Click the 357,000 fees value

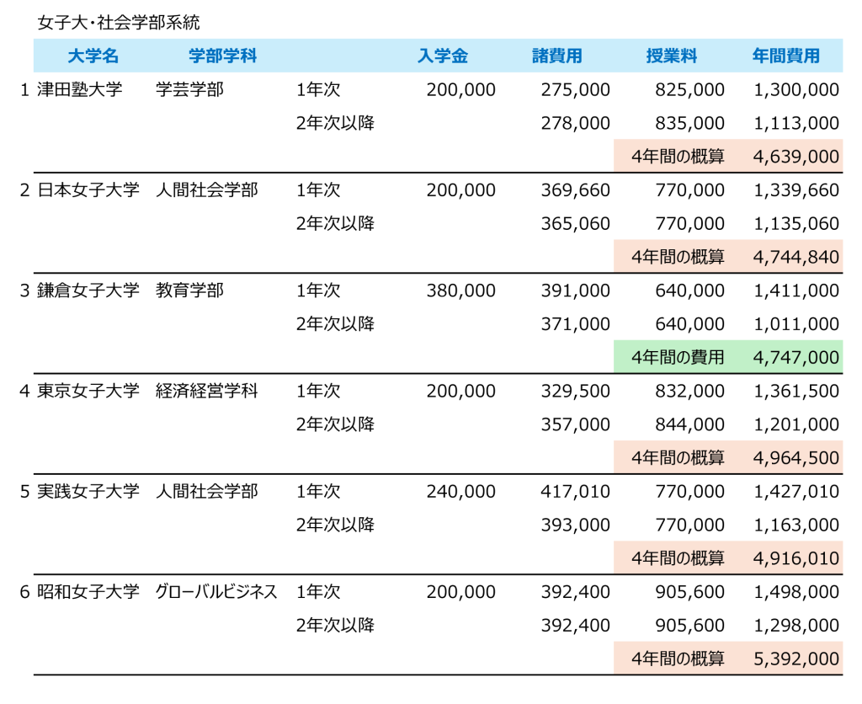tap(575, 424)
